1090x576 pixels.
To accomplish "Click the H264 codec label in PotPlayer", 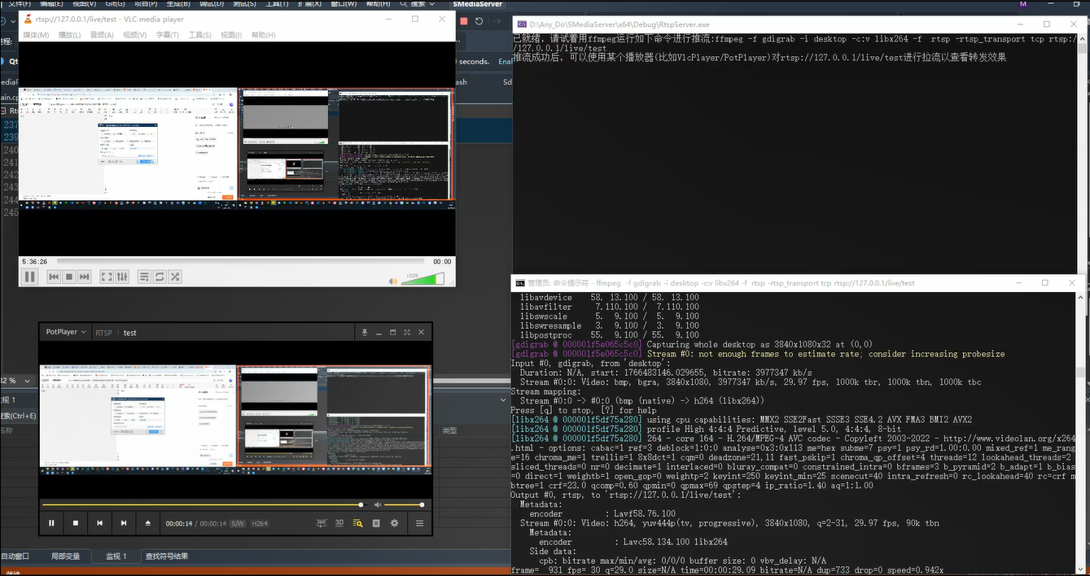I will tap(260, 524).
